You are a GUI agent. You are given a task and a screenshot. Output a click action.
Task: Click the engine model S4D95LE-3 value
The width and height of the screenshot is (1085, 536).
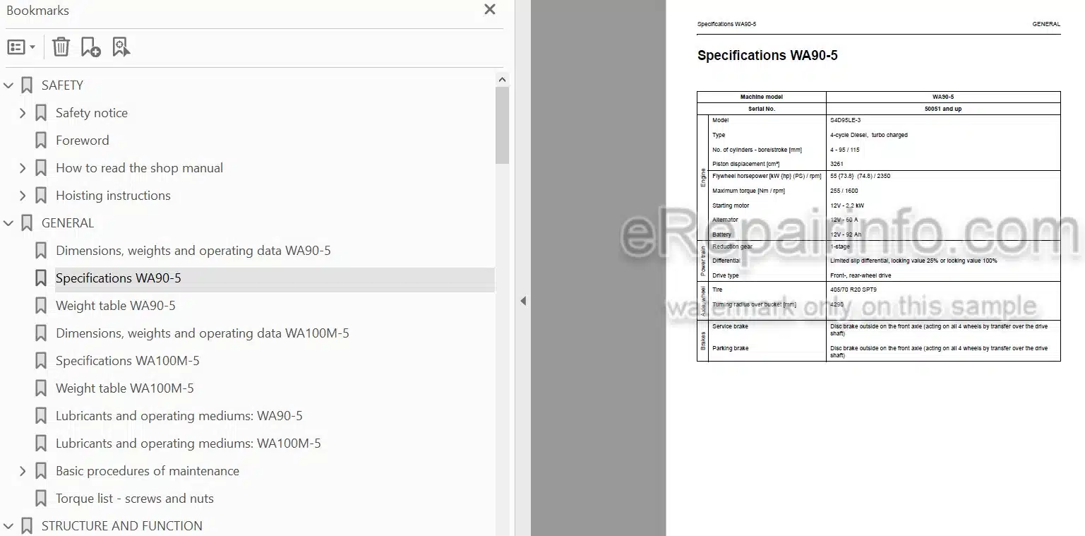pos(845,121)
